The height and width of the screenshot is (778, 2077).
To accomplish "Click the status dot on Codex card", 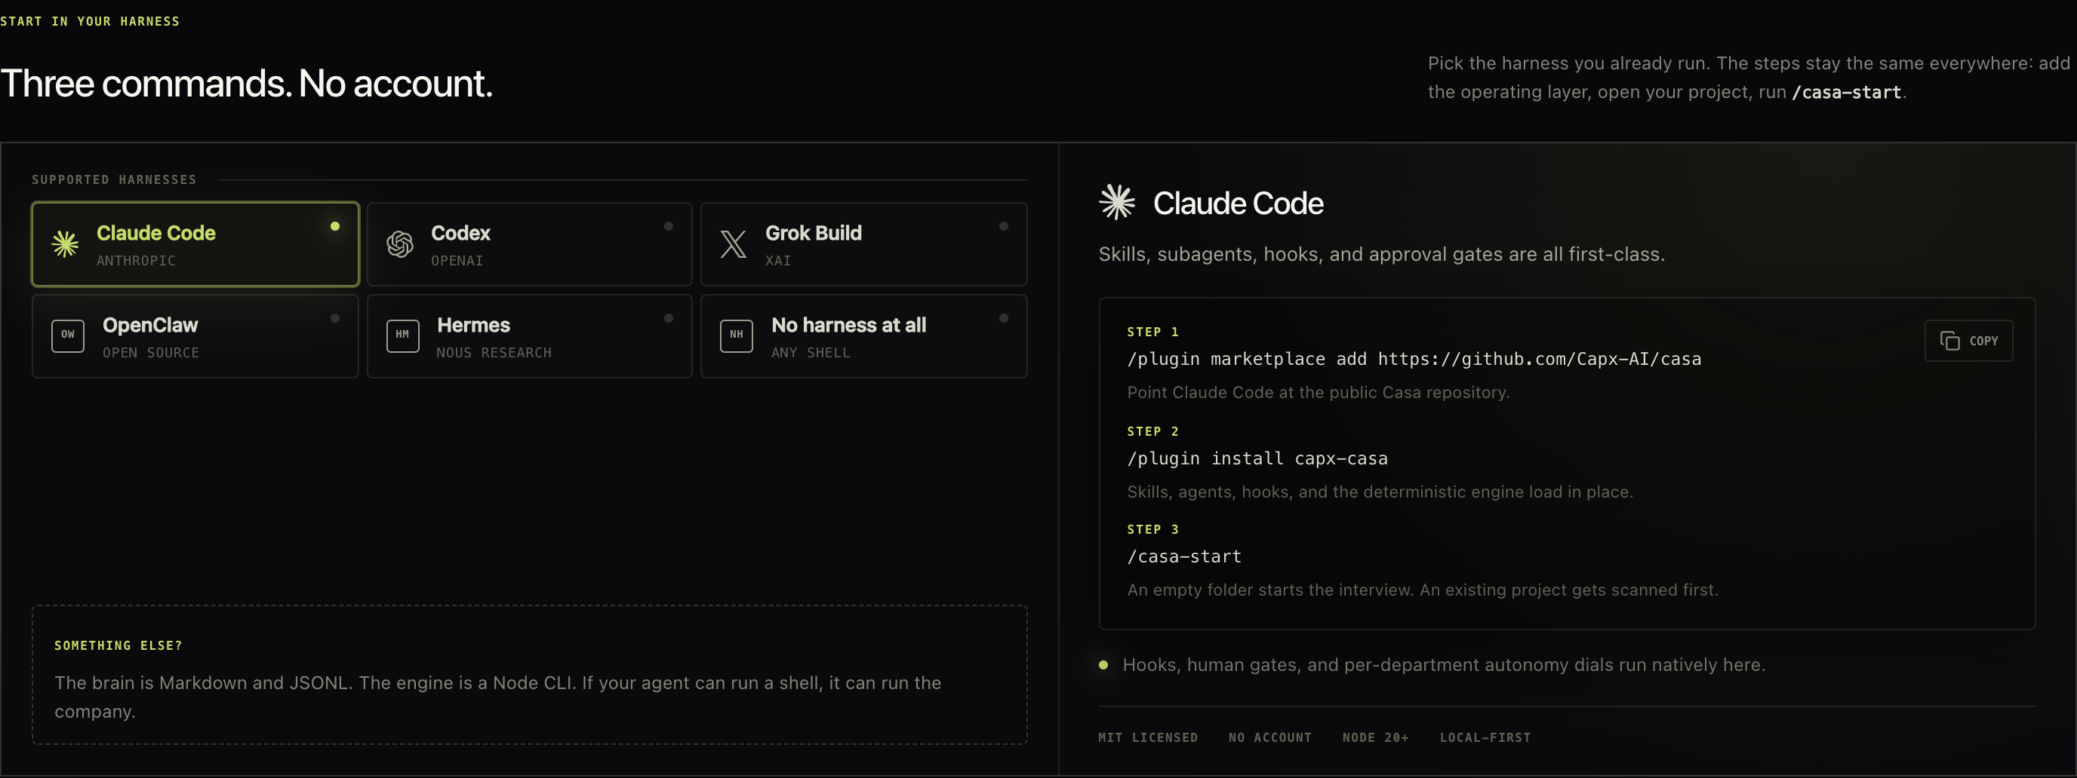I will [669, 226].
